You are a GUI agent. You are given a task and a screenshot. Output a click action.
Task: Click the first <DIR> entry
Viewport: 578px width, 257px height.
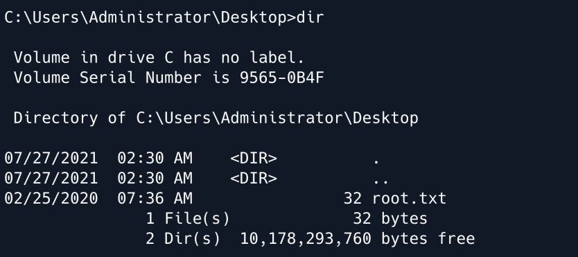pyautogui.click(x=254, y=159)
